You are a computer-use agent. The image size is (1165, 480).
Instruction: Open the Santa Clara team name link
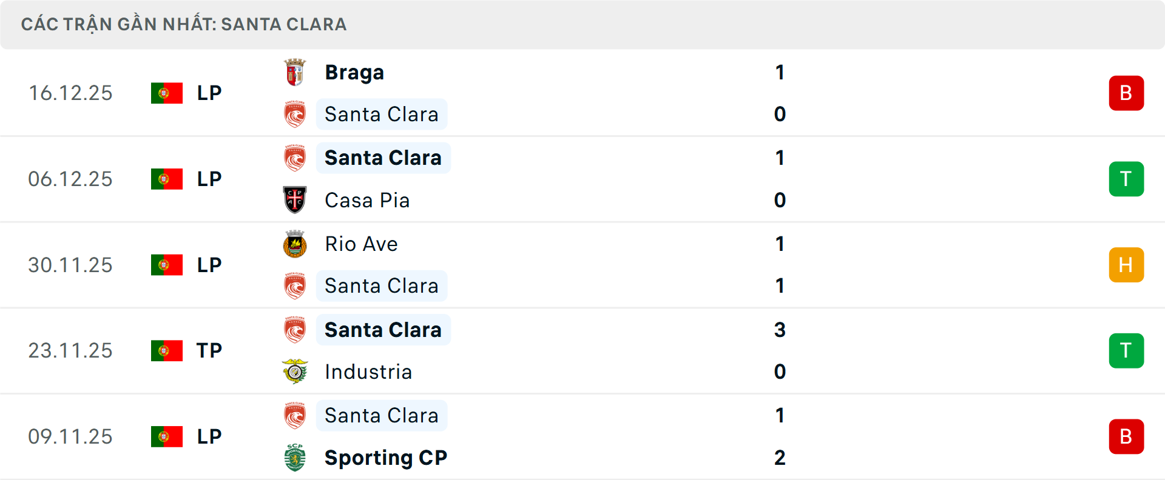(x=381, y=114)
